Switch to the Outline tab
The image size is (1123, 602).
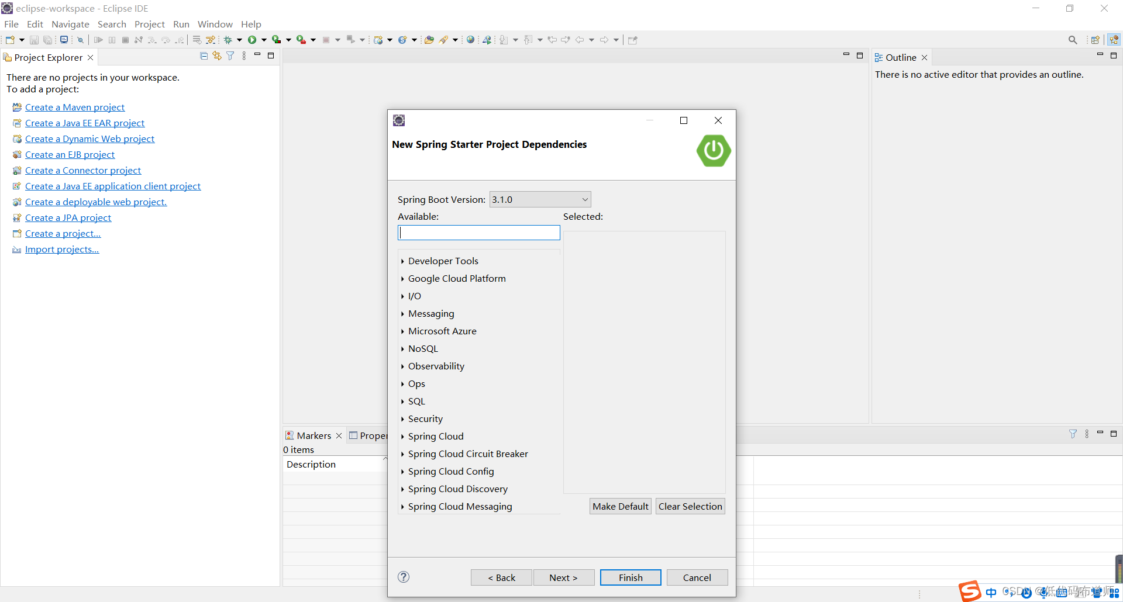[x=901, y=57]
